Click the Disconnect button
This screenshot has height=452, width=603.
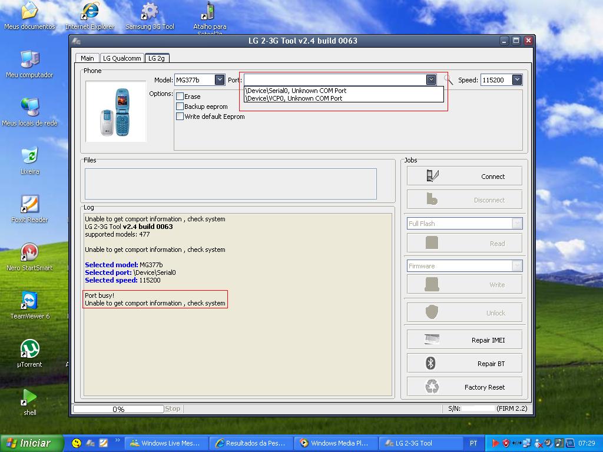point(465,200)
